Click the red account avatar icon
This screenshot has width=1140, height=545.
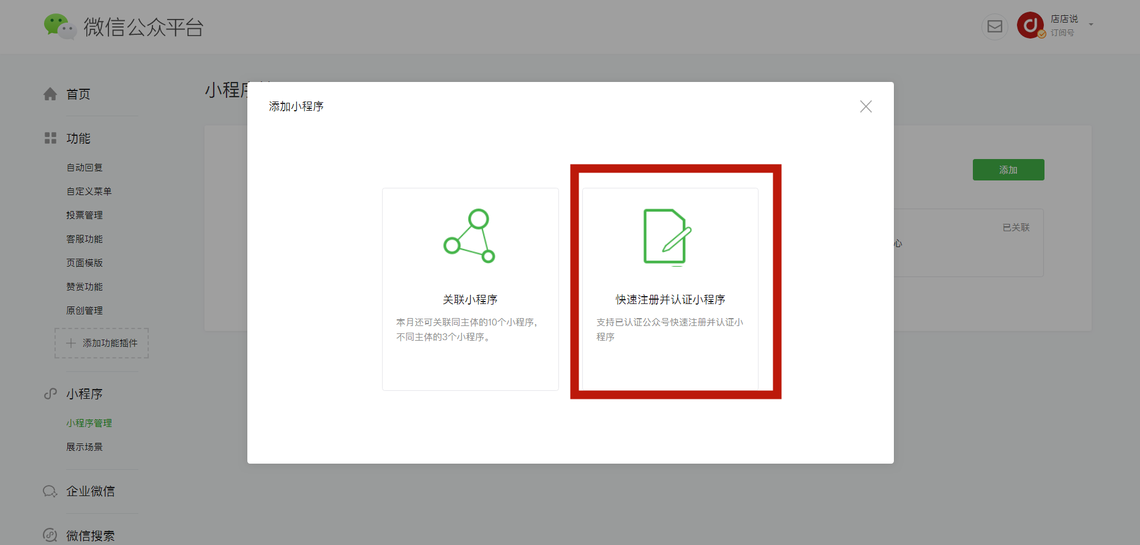1030,25
